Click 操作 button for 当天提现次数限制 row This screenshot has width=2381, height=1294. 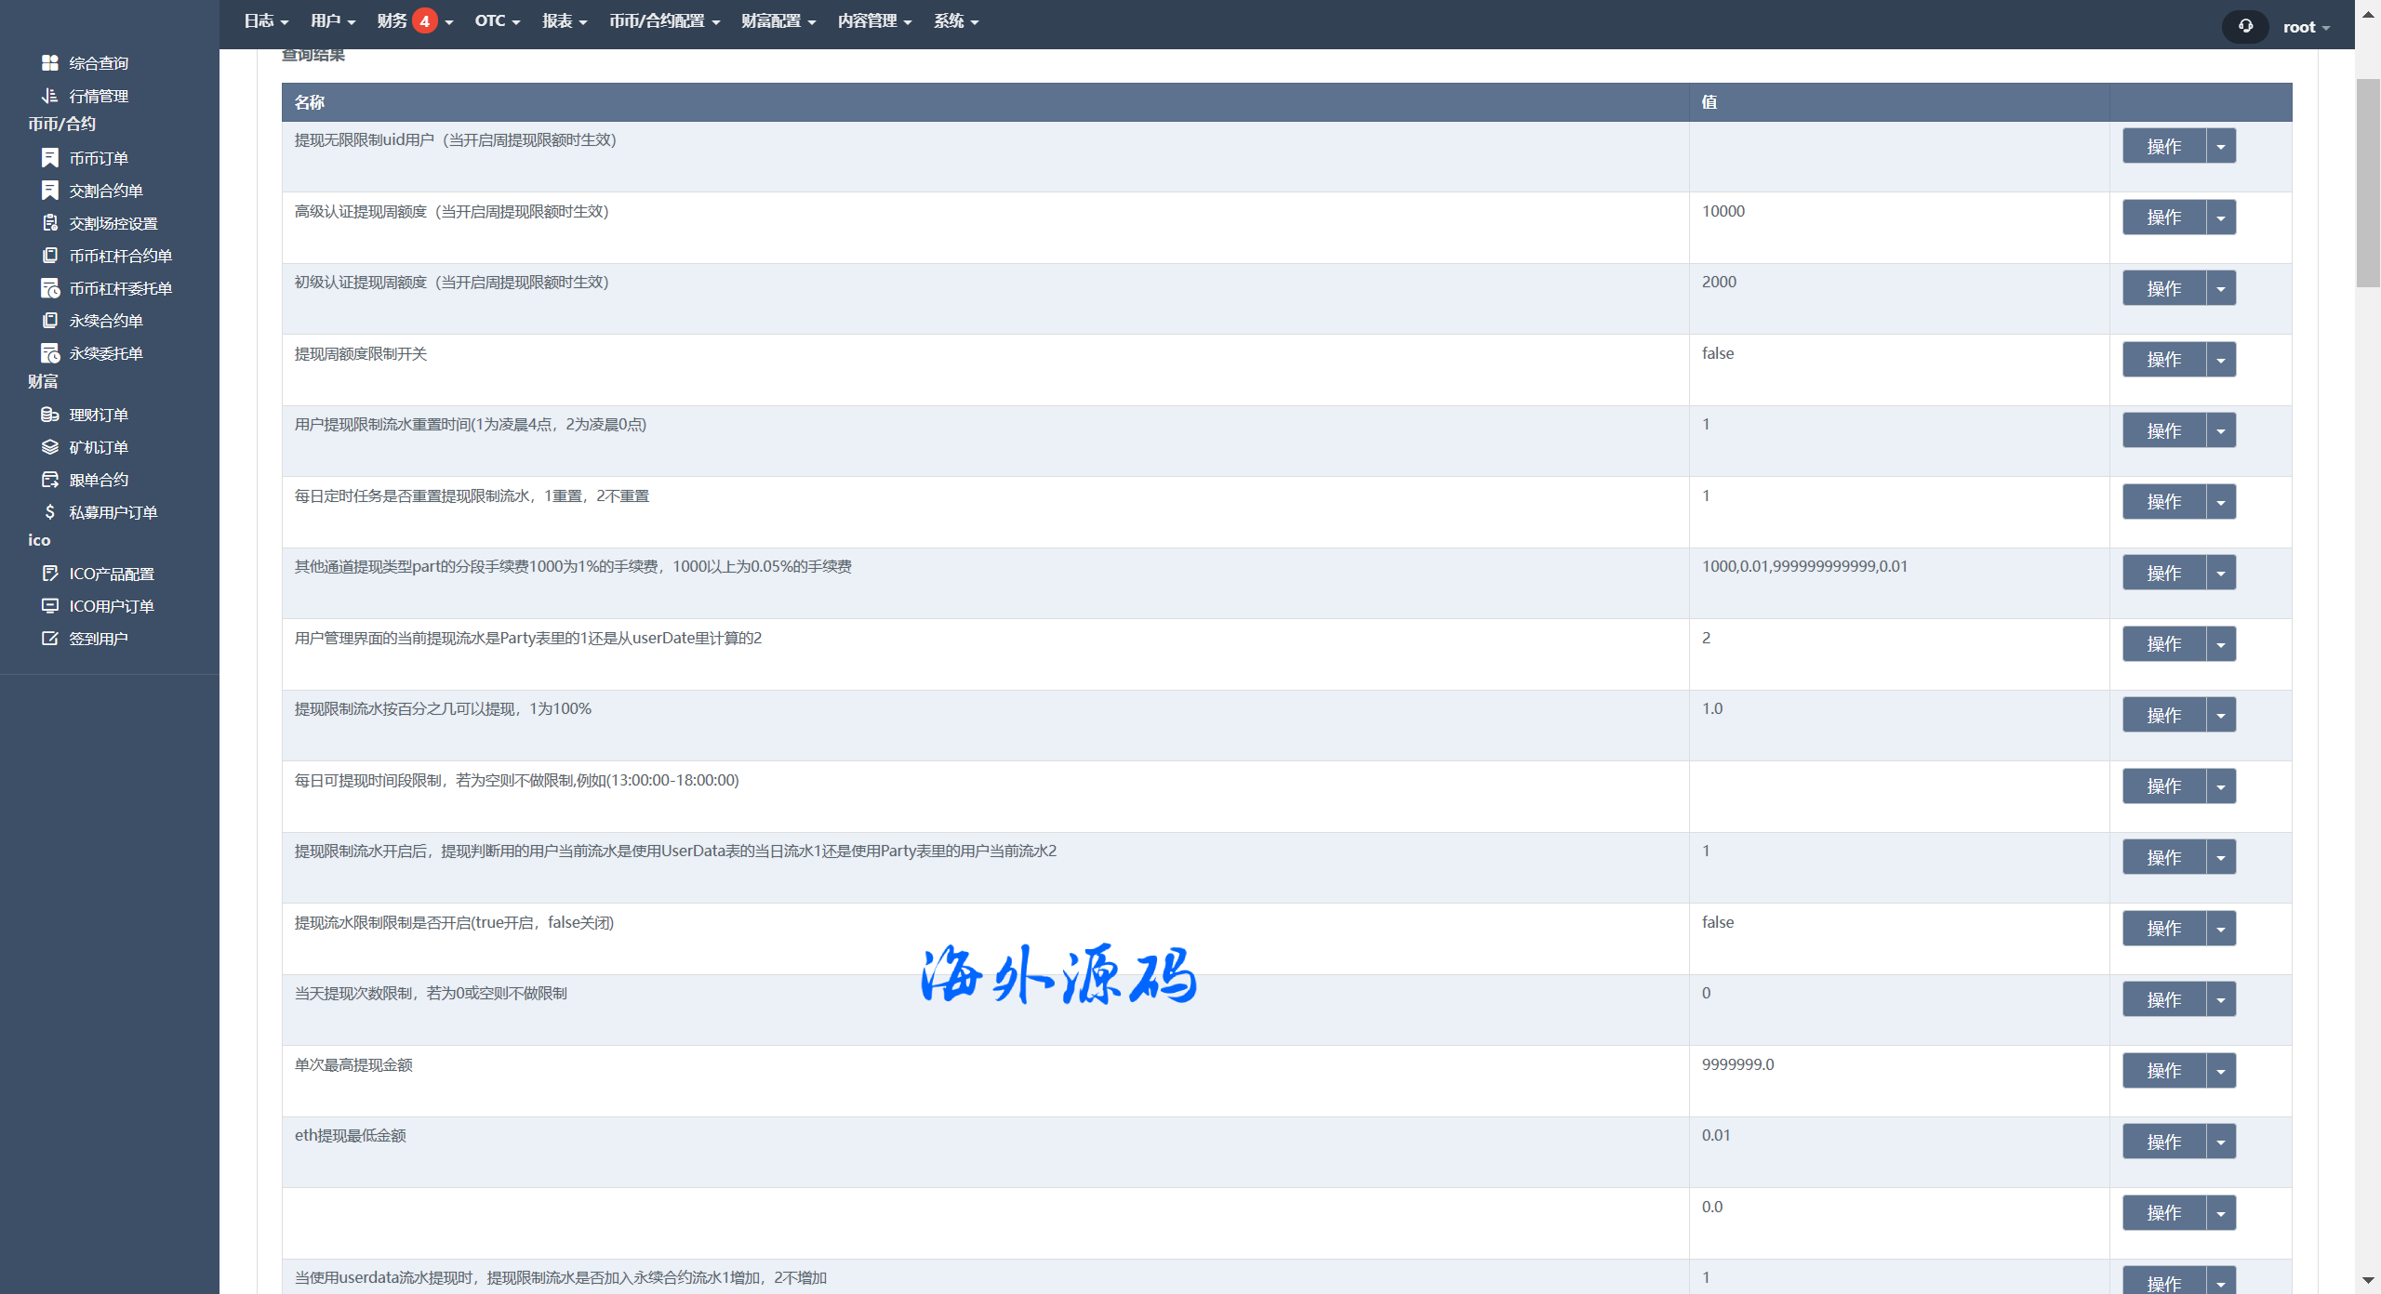coord(2163,999)
